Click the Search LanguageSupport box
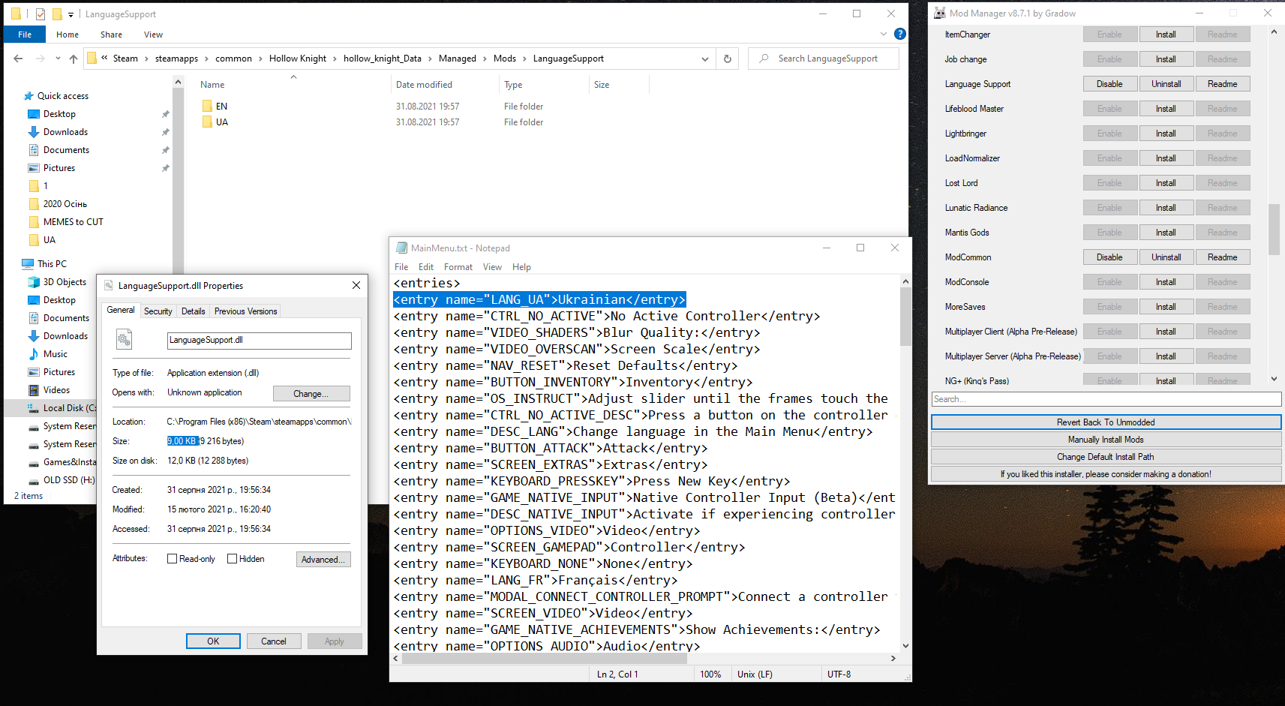The height and width of the screenshot is (706, 1285). 824,59
